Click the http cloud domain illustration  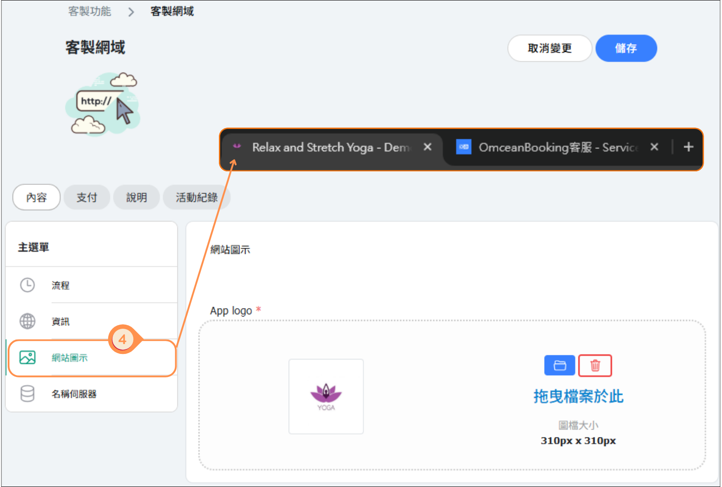[x=103, y=104]
